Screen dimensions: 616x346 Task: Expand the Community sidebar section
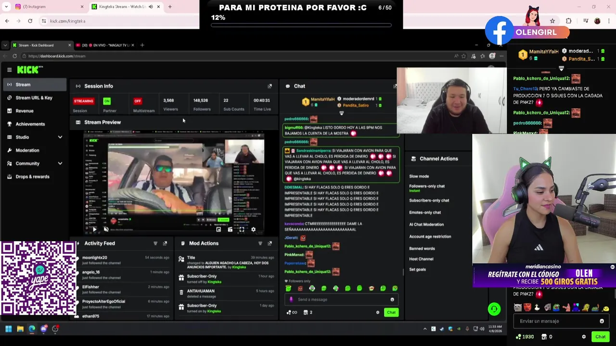click(x=60, y=163)
